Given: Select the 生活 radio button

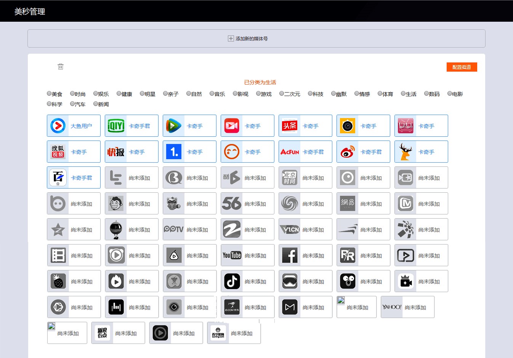Looking at the screenshot, I should pyautogui.click(x=403, y=93).
